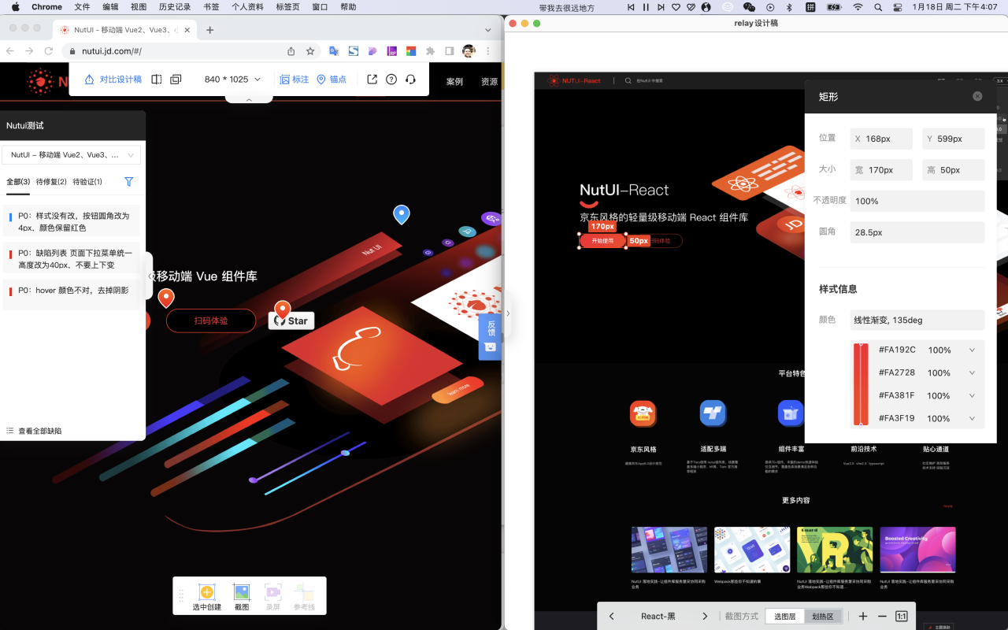Select the 截图 screenshot tool
Image resolution: width=1008 pixels, height=630 pixels.
coord(242,597)
